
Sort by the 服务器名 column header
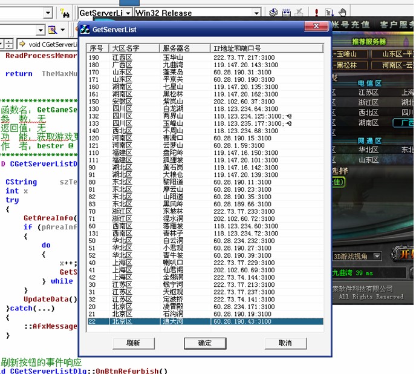tap(184, 48)
